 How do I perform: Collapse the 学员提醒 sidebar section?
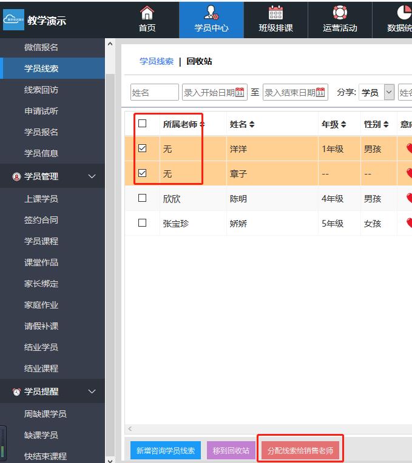[92, 391]
